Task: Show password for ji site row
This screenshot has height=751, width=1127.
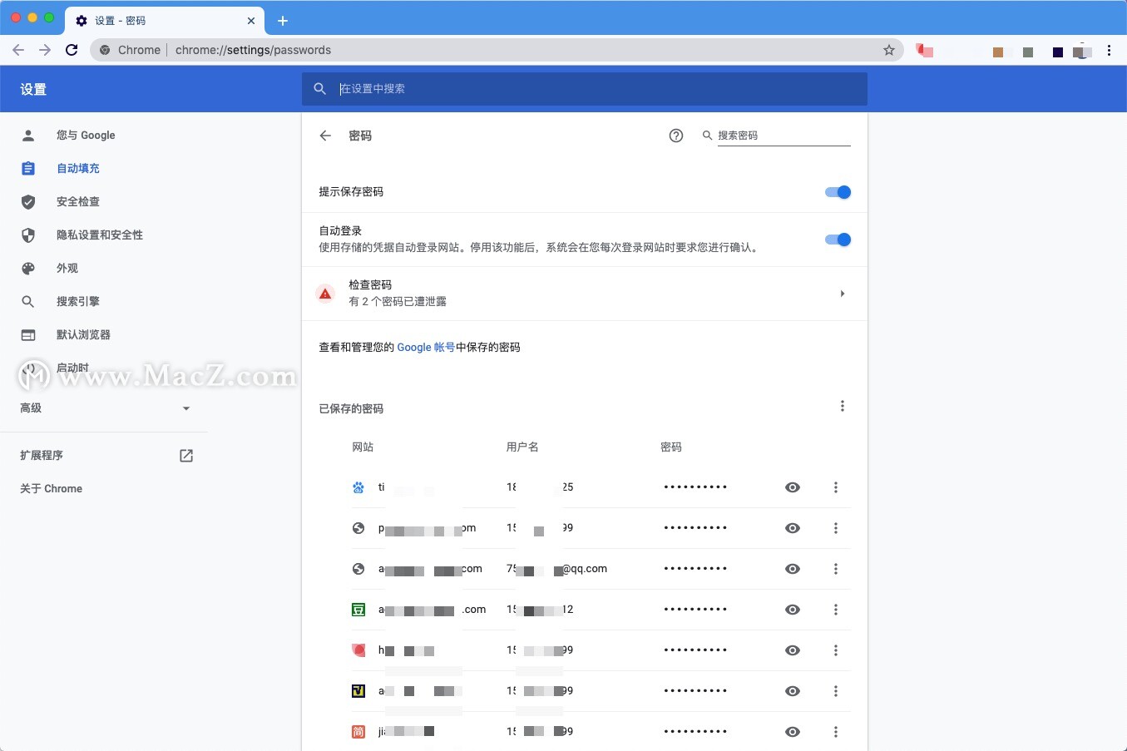Action: tap(793, 732)
